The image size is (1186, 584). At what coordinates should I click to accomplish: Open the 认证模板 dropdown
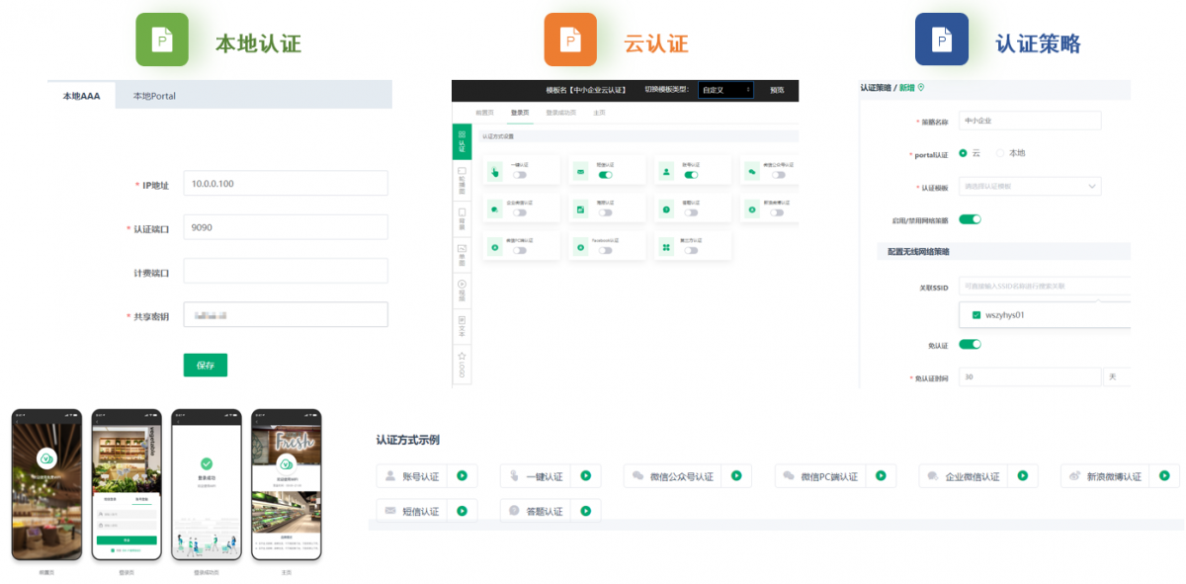(x=1029, y=186)
